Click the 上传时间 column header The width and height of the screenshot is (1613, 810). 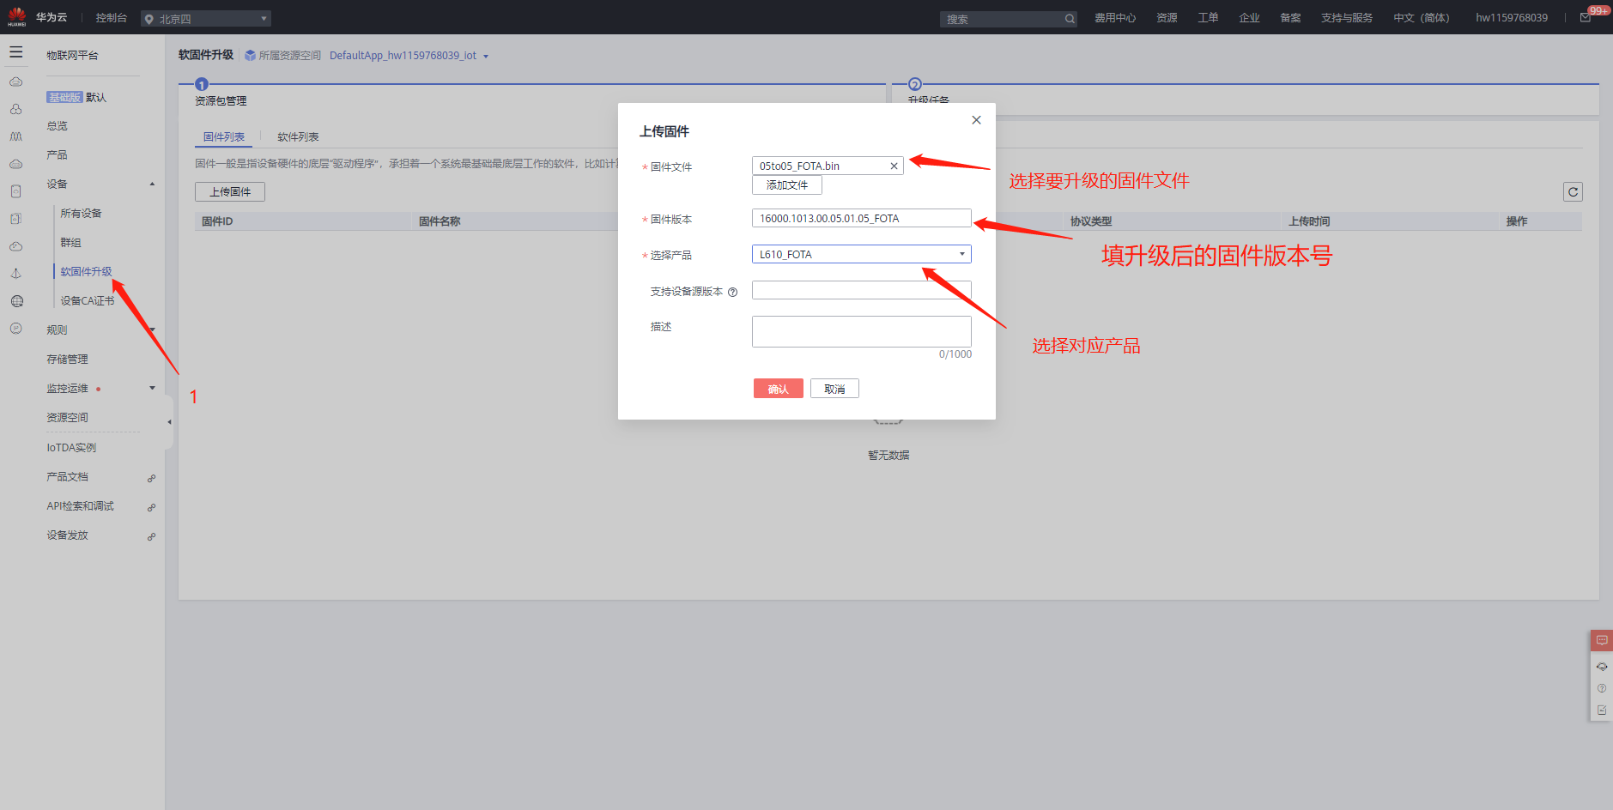pyautogui.click(x=1309, y=221)
